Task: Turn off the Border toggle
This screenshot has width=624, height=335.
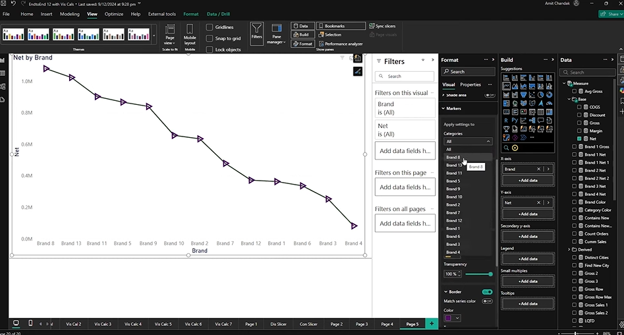Action: pyautogui.click(x=487, y=292)
